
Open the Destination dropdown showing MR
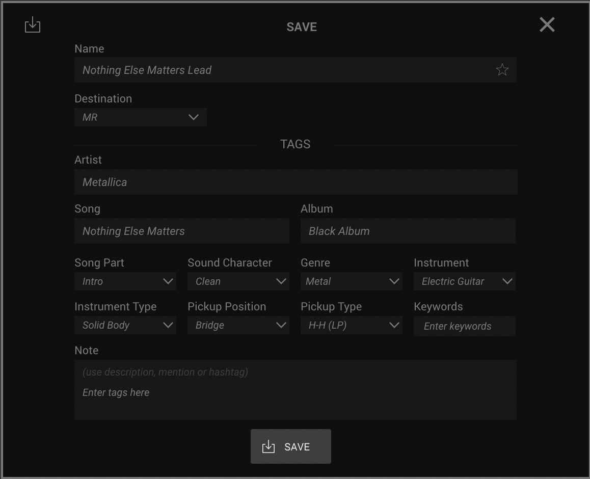(140, 117)
